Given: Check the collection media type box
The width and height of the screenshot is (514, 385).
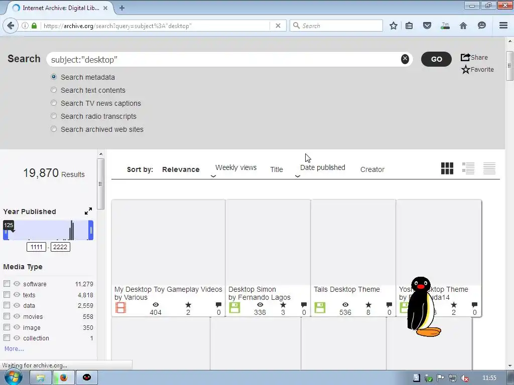Looking at the screenshot, I should tap(7, 338).
